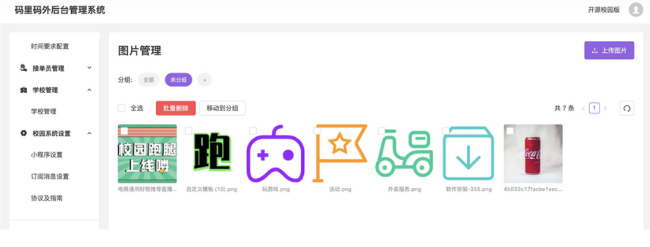Open the 外卖服务.png scooter thumbnail
The width and height of the screenshot is (650, 247).
click(x=404, y=154)
